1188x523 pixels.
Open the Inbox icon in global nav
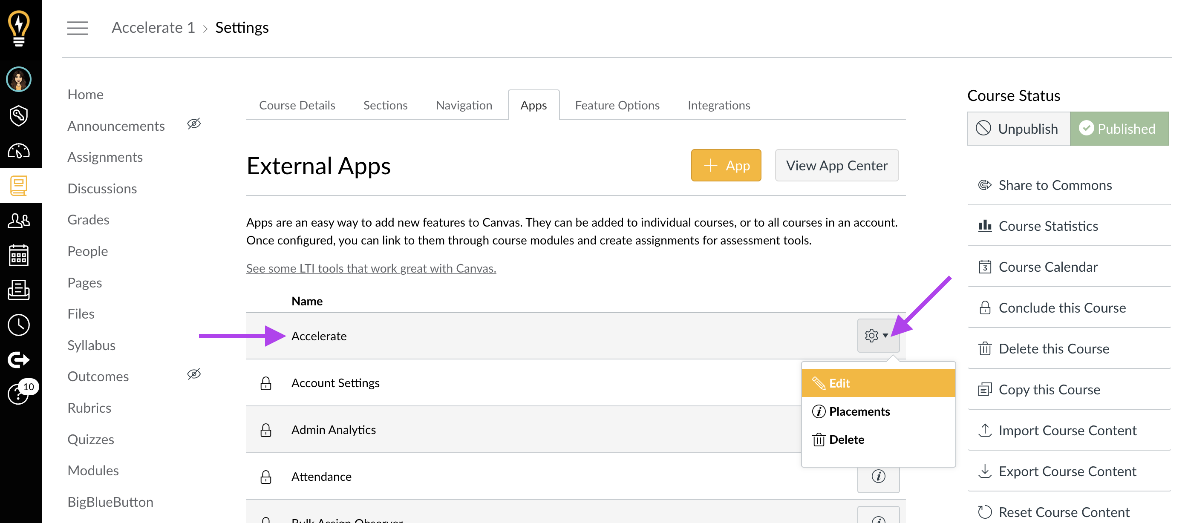(x=19, y=290)
